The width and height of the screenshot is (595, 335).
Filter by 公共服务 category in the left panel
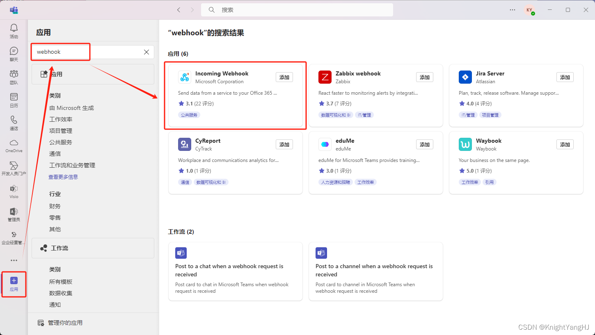point(61,142)
